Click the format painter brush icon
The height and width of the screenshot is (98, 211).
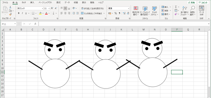10,14
